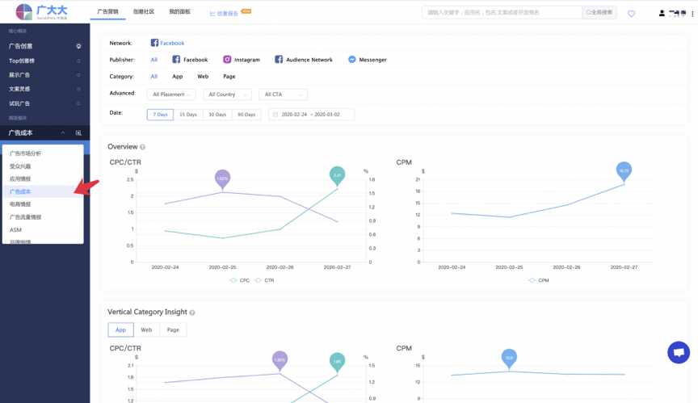Select the 90 Days date range
Image resolution: width=698 pixels, height=403 pixels.
tap(246, 115)
